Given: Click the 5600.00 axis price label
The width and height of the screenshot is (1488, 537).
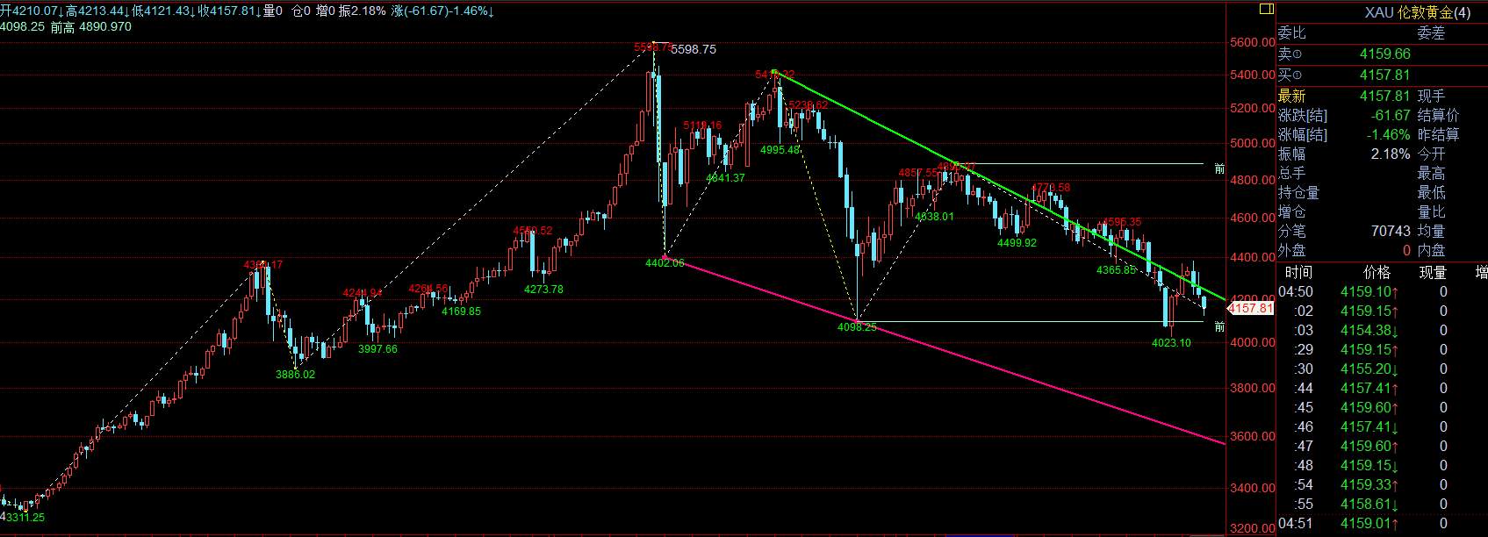Looking at the screenshot, I should (x=1252, y=42).
